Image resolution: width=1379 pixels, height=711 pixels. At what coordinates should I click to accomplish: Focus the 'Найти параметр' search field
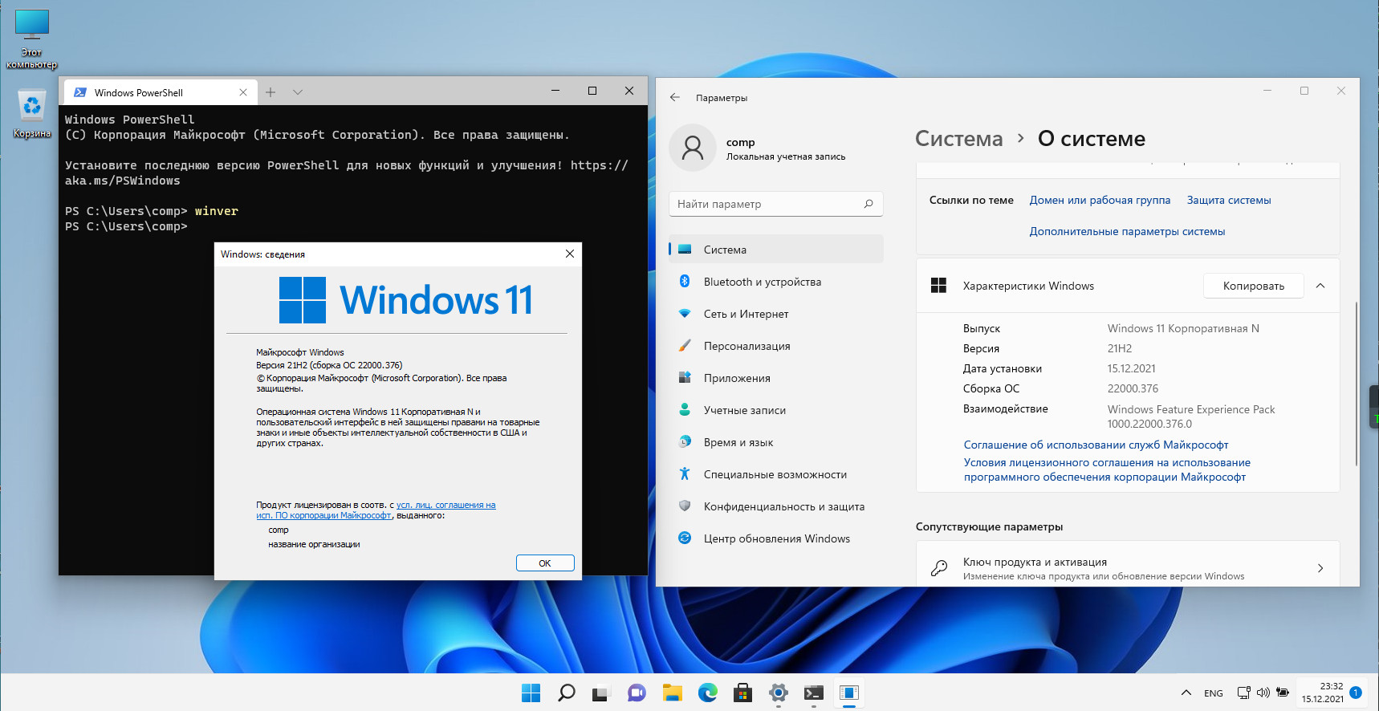(x=775, y=204)
